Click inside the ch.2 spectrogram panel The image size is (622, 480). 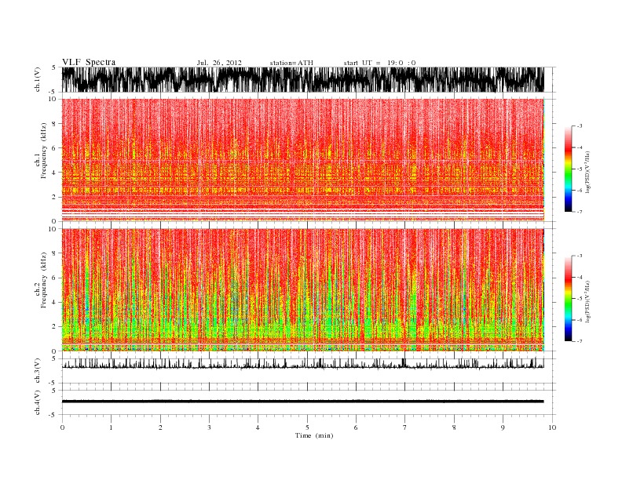(303, 290)
